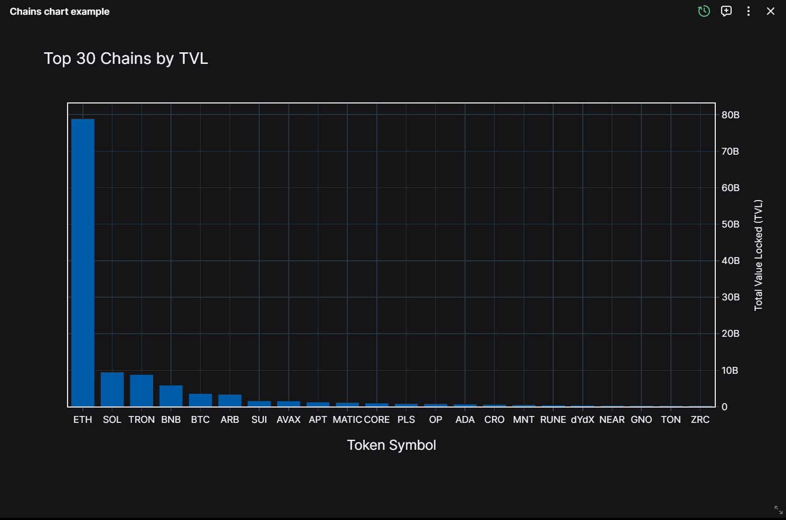786x520 pixels.
Task: Click the 50B y-axis tick label
Action: [731, 224]
